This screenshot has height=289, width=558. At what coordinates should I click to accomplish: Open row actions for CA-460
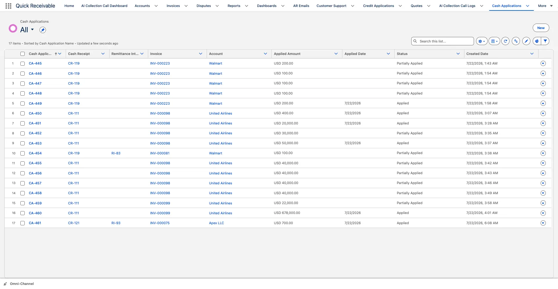click(543, 213)
